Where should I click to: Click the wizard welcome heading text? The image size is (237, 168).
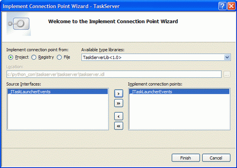pos(113,21)
